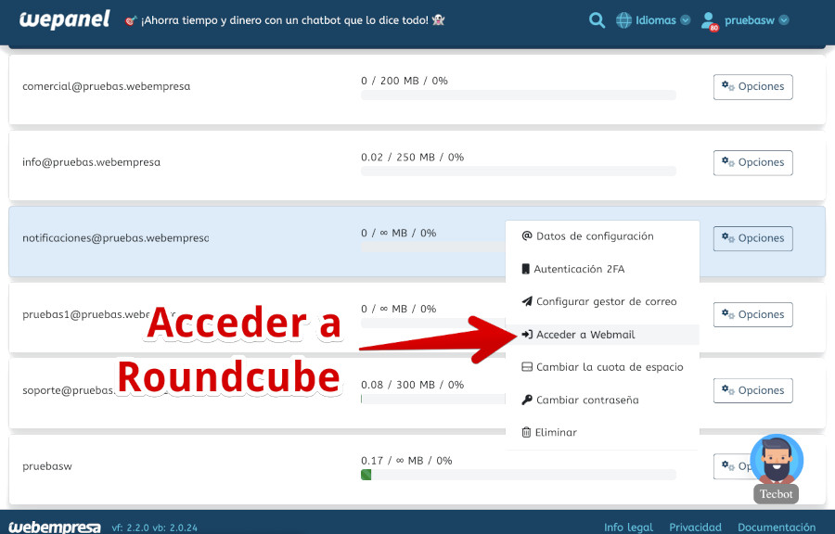Click the version text vf: 2.2.0 vb: 2.0.24
The image size is (835, 534).
(154, 528)
